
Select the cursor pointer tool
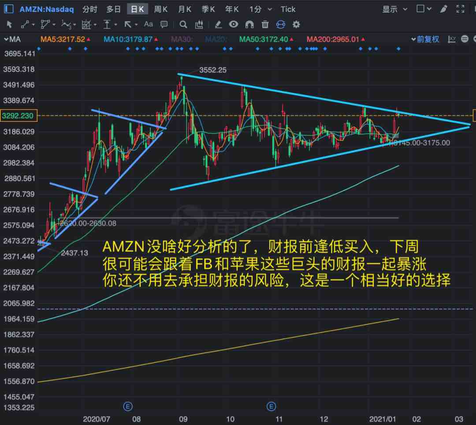pos(9,24)
